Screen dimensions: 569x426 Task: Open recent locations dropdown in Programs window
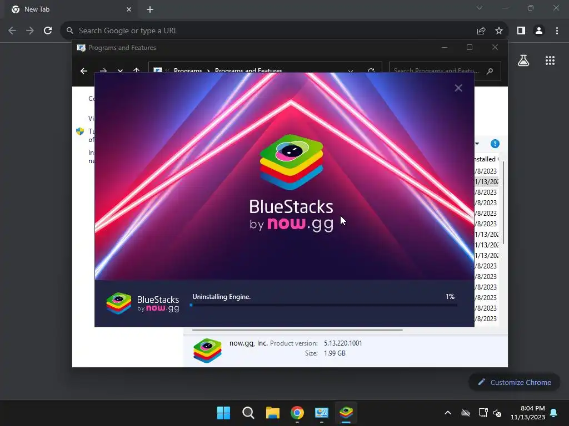[120, 71]
